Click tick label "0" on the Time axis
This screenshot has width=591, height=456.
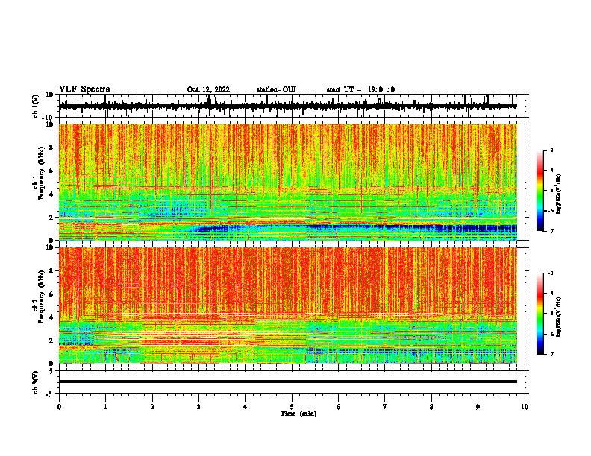[59, 407]
